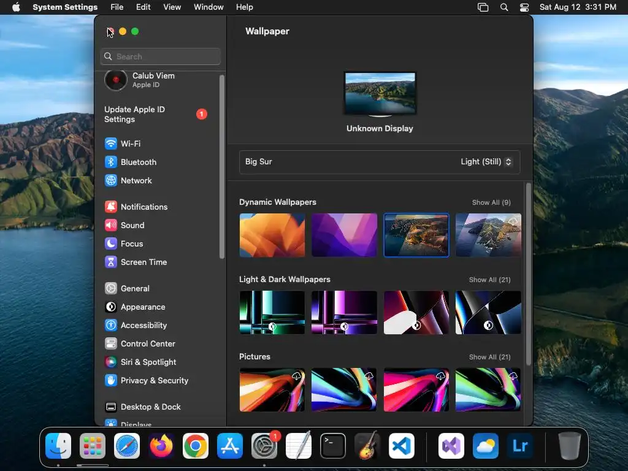The image size is (628, 471).
Task: Select the pink red picture wallpaper
Action: coord(416,389)
